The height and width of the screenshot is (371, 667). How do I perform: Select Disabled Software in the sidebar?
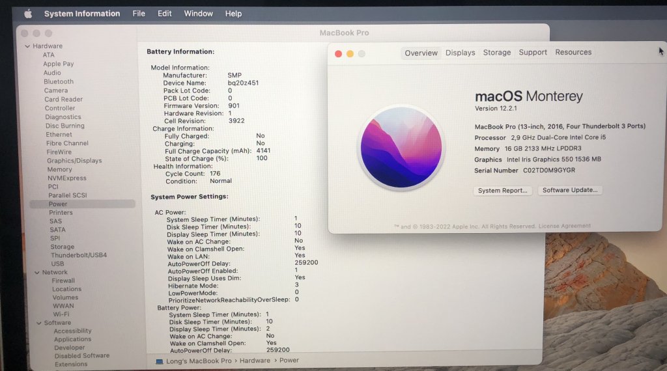click(x=81, y=355)
